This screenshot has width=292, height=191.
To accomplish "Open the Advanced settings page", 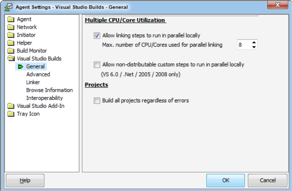I will pos(38,74).
